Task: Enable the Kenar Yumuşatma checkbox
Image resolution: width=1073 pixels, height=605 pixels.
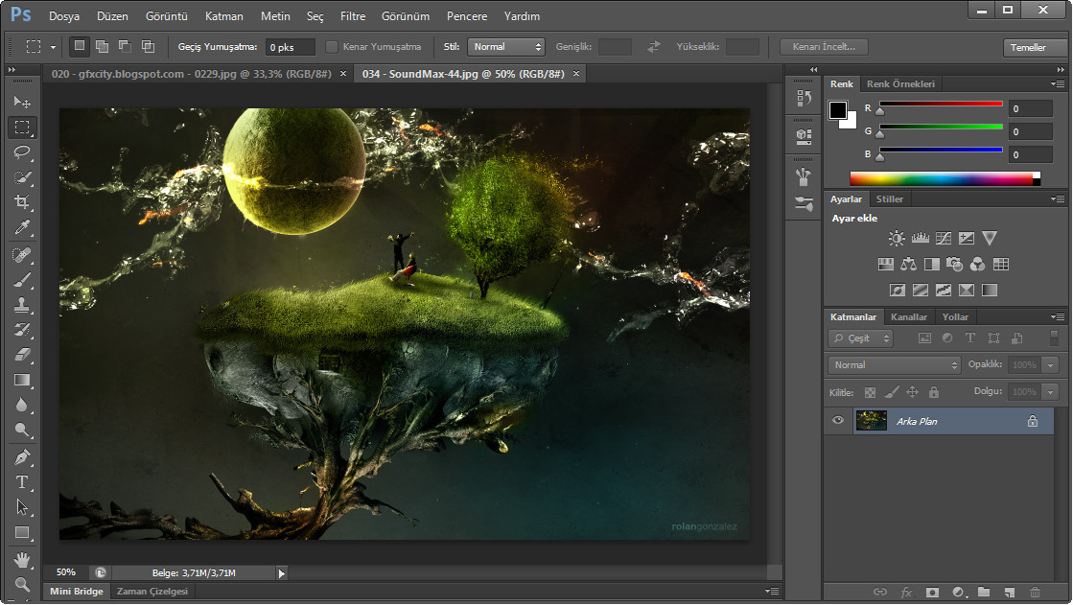Action: pos(332,46)
